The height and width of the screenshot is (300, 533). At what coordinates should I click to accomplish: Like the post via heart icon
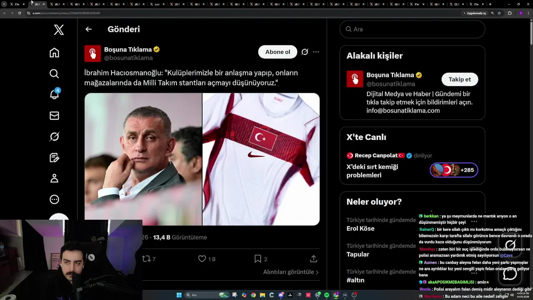[x=202, y=259]
